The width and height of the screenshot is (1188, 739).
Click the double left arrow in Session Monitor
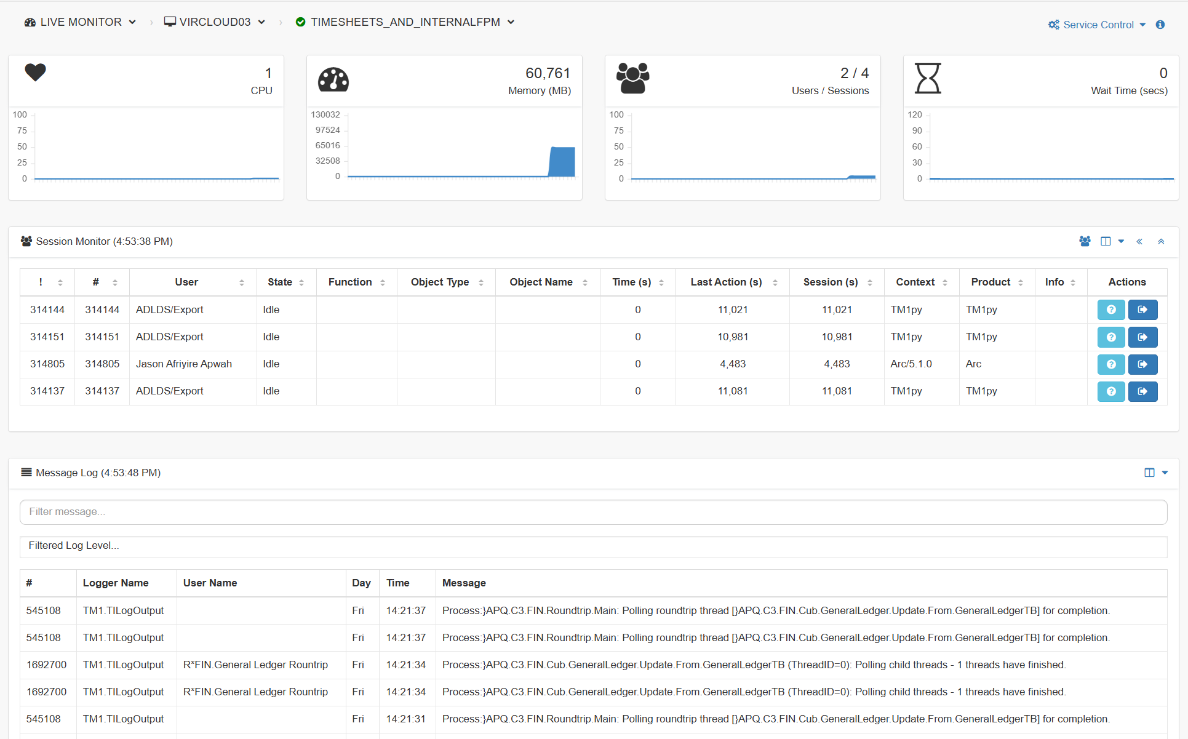(1139, 241)
